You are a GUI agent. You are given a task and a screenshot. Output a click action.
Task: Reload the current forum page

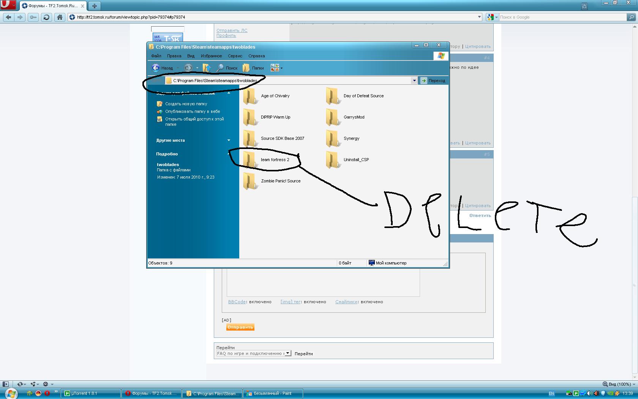(46, 17)
